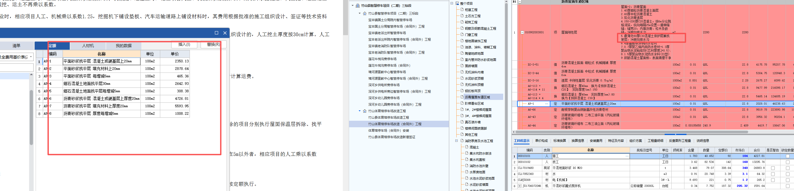
Task: Click the document icon next to 水泵房地面
Action: click(x=467, y=172)
